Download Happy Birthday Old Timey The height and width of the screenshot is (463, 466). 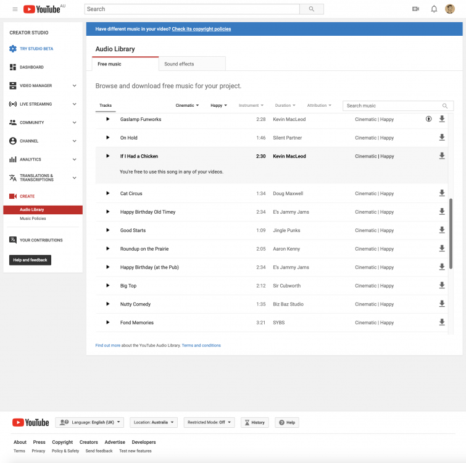[442, 211]
